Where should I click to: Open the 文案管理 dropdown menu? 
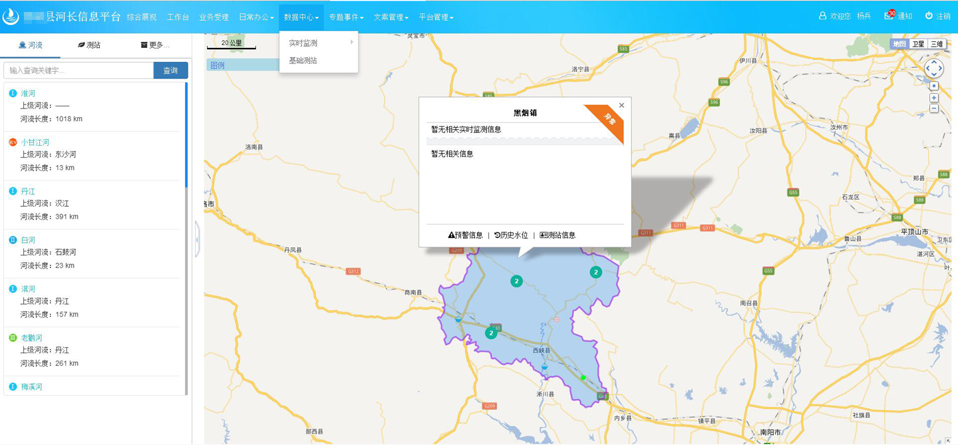(x=390, y=17)
